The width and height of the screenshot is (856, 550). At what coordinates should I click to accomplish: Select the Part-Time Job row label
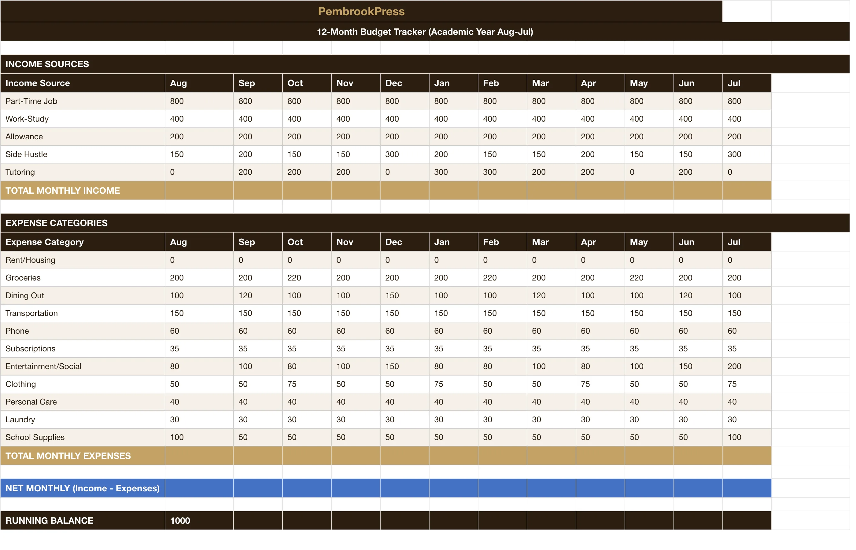(83, 101)
